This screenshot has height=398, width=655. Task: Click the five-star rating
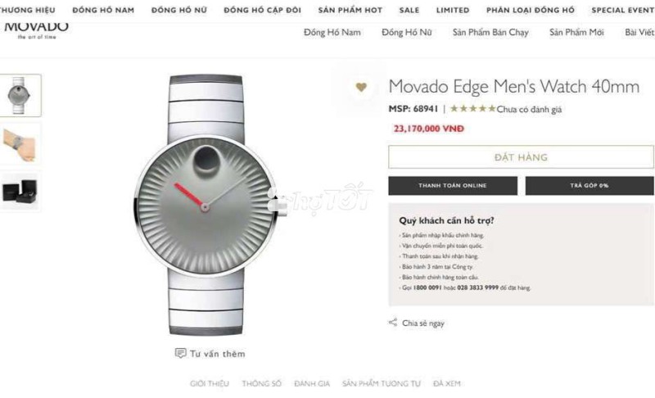point(472,109)
